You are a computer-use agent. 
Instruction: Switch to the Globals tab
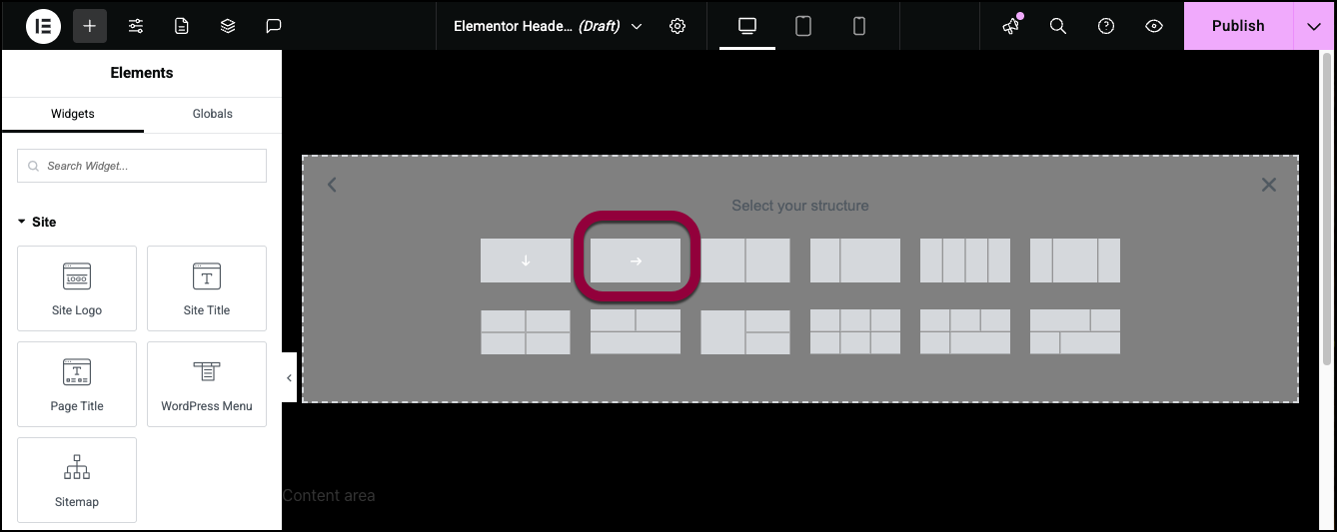click(x=212, y=114)
